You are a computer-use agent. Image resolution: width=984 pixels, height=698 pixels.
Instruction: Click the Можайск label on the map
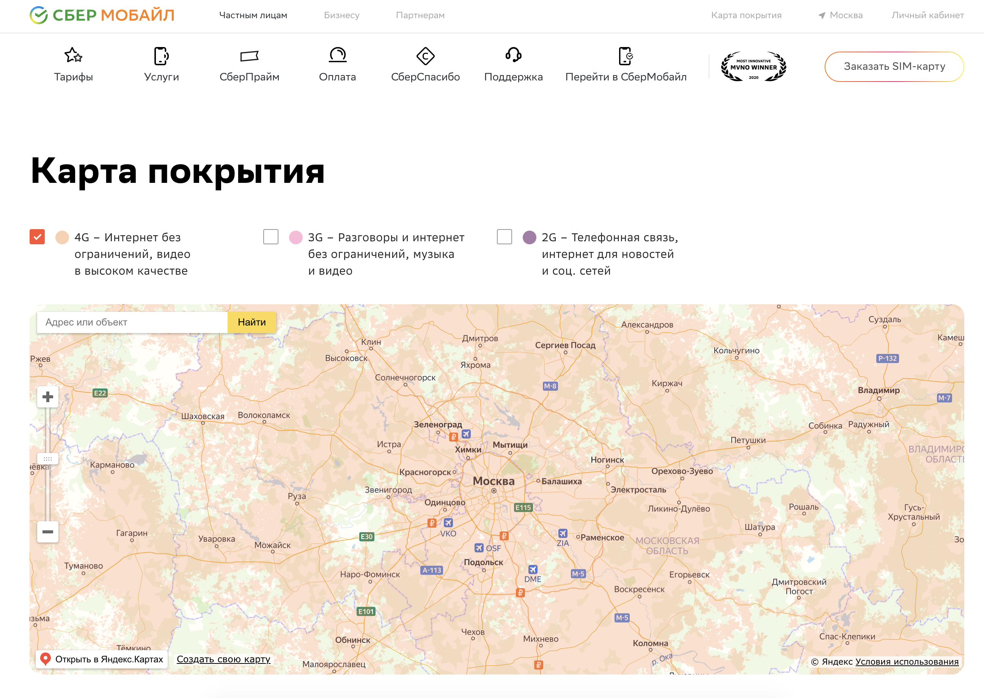pos(272,545)
